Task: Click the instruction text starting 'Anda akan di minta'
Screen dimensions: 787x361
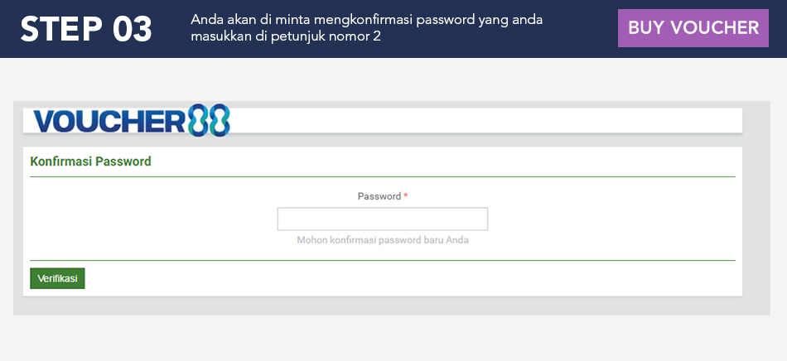Action: pos(366,20)
